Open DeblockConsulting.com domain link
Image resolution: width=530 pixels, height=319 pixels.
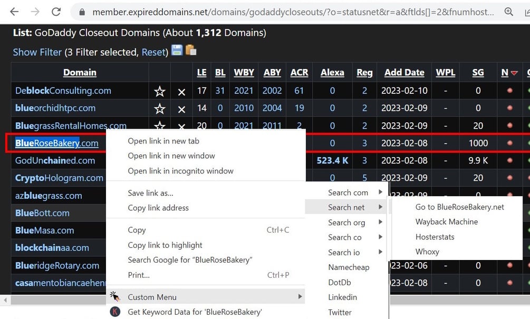(63, 91)
